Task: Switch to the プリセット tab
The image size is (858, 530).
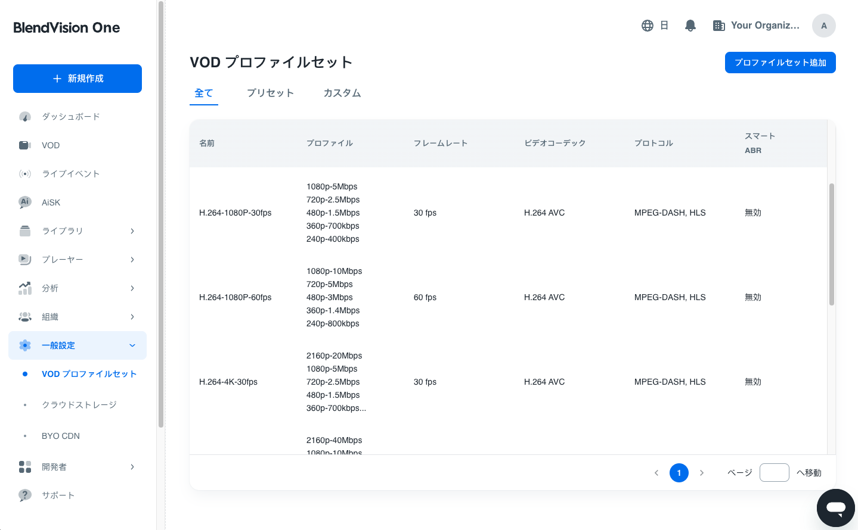Action: tap(270, 93)
